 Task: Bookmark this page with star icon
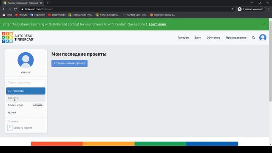click(x=232, y=9)
